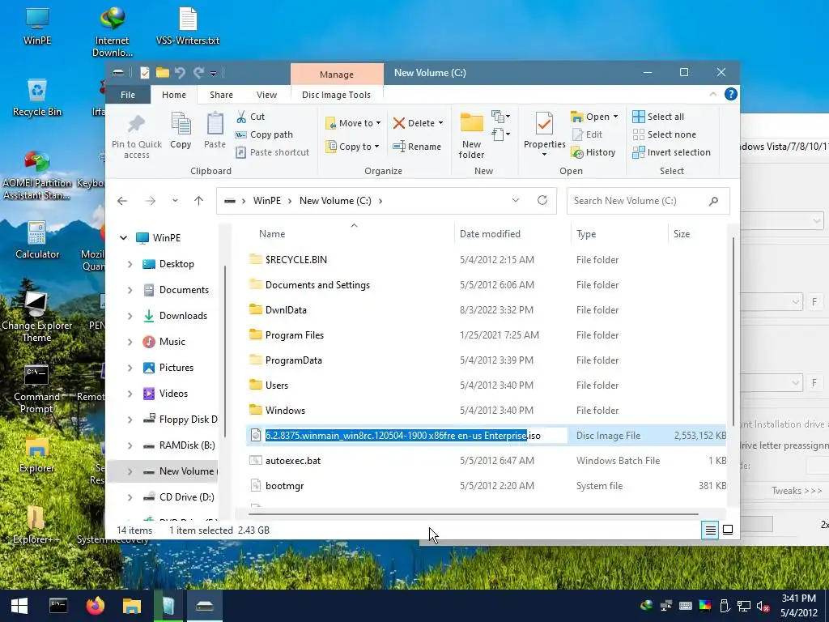
Task: Select the DwnlData folder row
Action: [486, 310]
